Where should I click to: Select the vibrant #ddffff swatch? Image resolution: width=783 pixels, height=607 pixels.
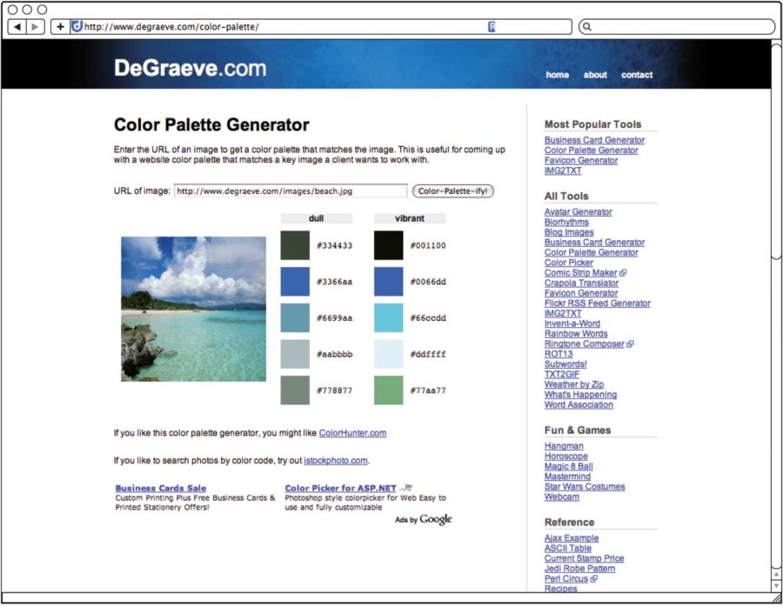pyautogui.click(x=389, y=354)
